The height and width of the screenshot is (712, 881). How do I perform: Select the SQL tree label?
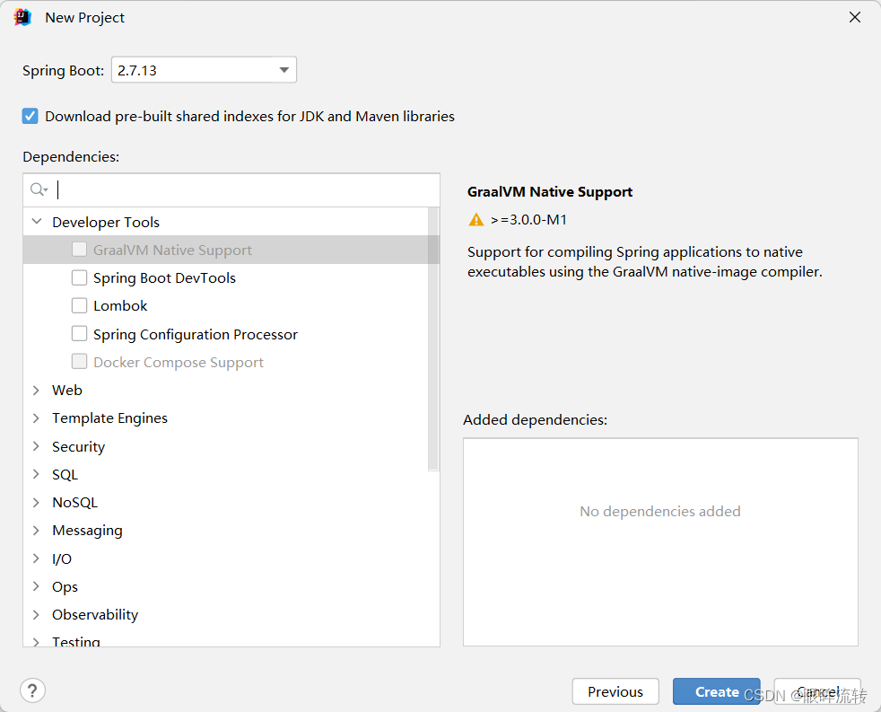click(65, 475)
